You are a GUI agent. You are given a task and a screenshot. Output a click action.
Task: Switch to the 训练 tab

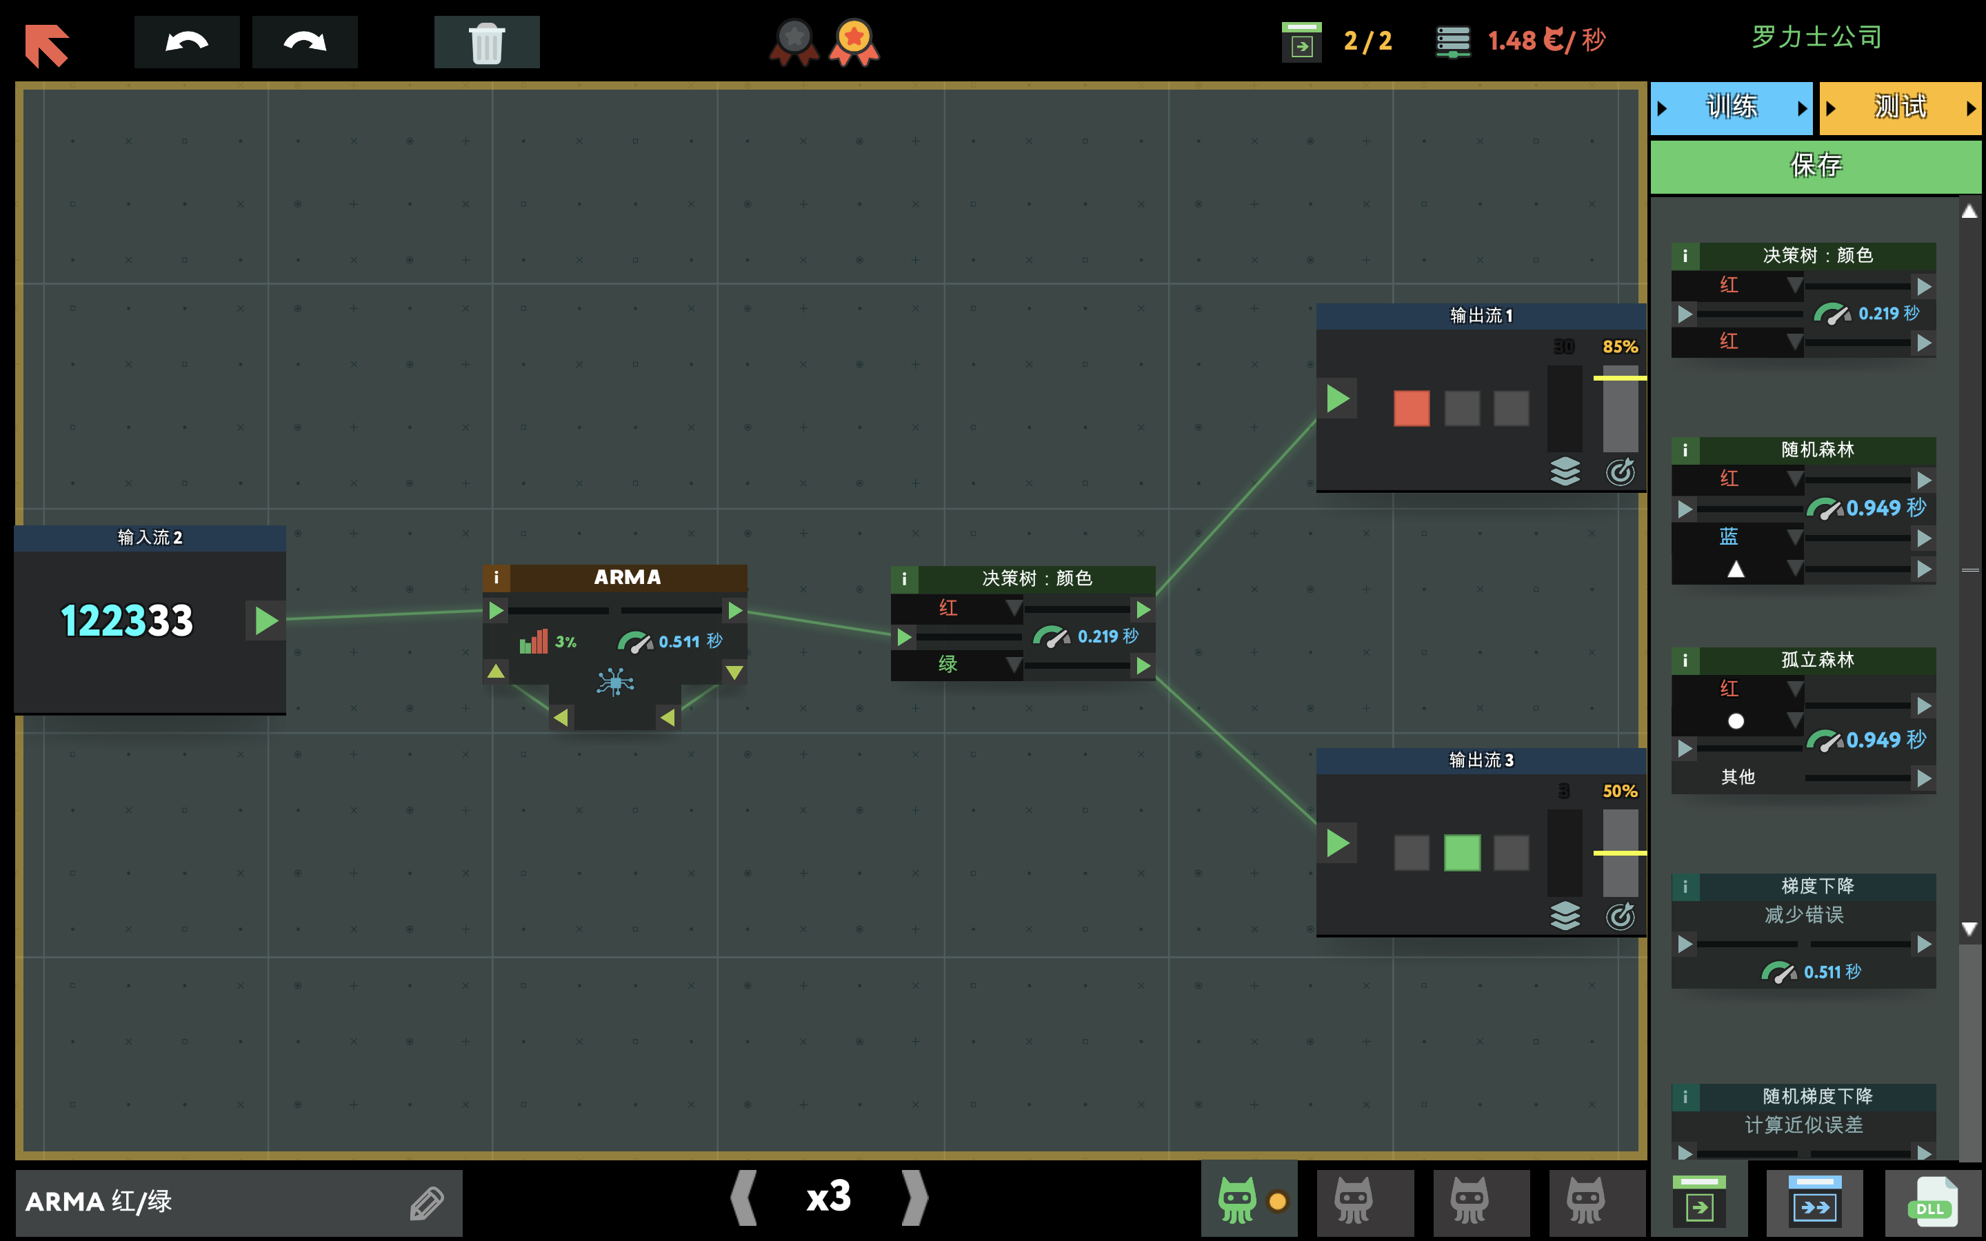(x=1731, y=108)
